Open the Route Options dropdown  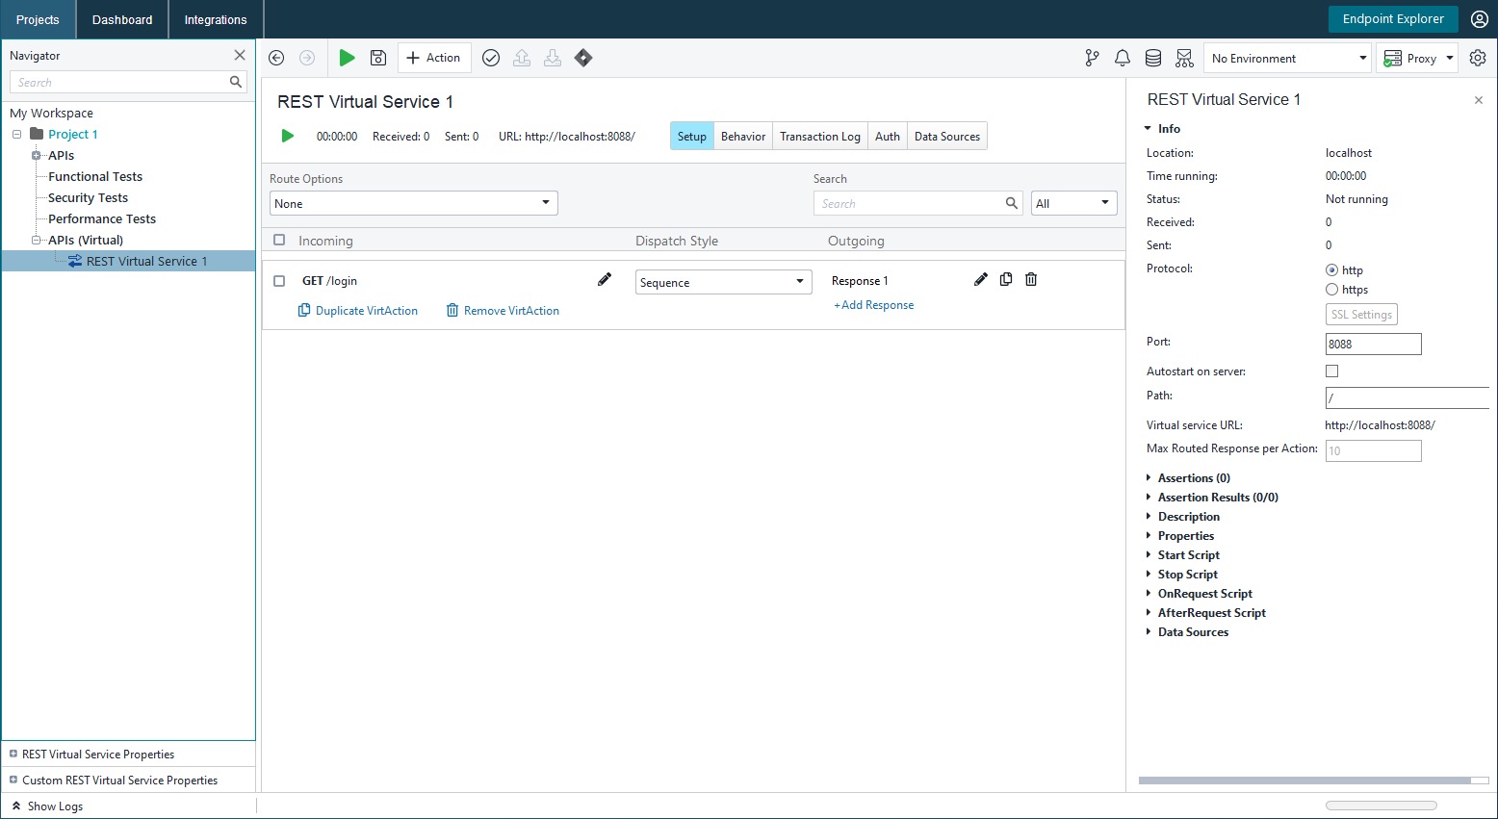click(x=413, y=203)
